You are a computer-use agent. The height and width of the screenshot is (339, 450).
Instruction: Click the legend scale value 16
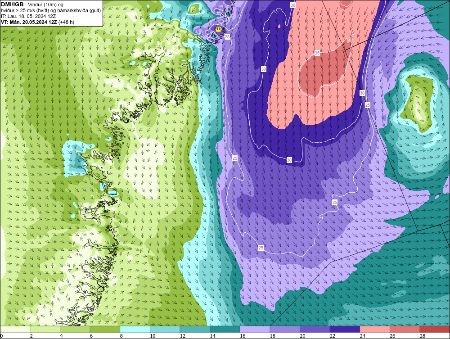click(243, 336)
